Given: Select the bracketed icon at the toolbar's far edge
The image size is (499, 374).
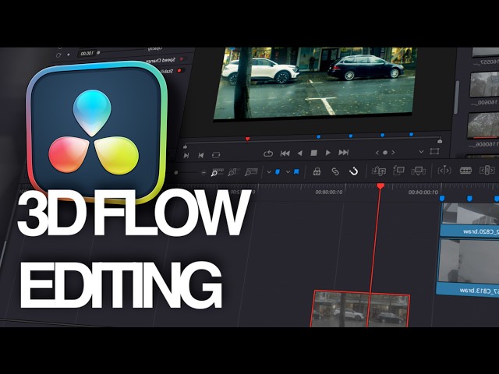Looking at the screenshot, I should [487, 171].
